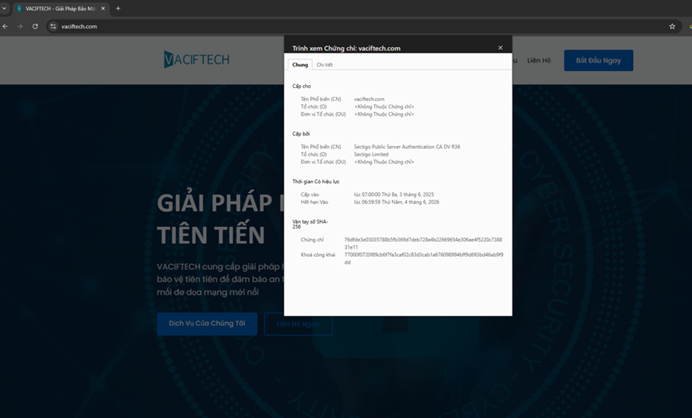The width and height of the screenshot is (692, 418).
Task: Switch to the Chi tiết tab
Action: [x=324, y=65]
